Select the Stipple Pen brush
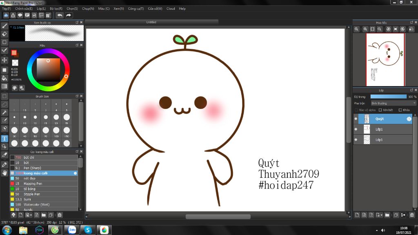The width and height of the screenshot is (418, 235). [x=44, y=194]
